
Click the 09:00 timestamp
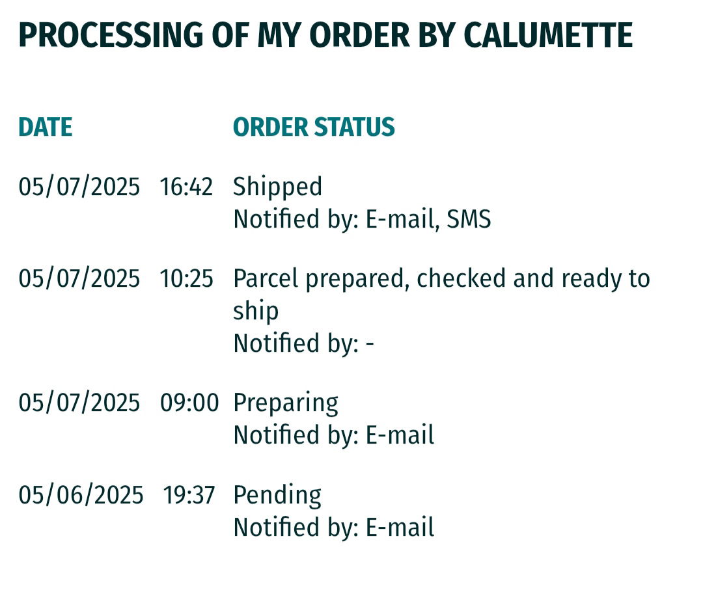(189, 403)
